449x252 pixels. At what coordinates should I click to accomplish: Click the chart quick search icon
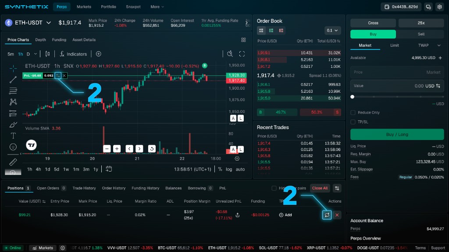tap(230, 54)
